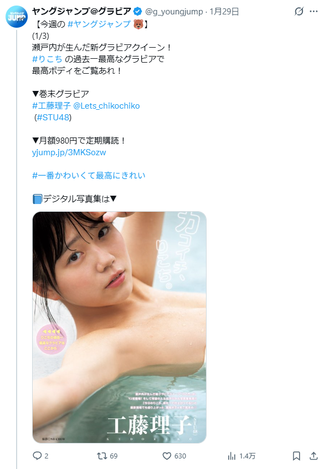This screenshot has width=324, height=469.
Task: Bookmark this post
Action: [296, 456]
